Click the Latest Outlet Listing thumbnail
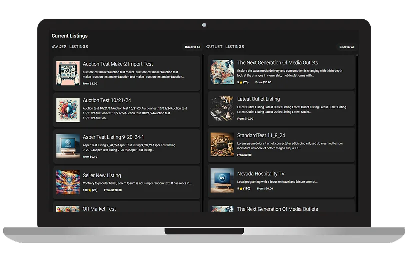Screen dimensions: 410x255 pyautogui.click(x=222, y=108)
